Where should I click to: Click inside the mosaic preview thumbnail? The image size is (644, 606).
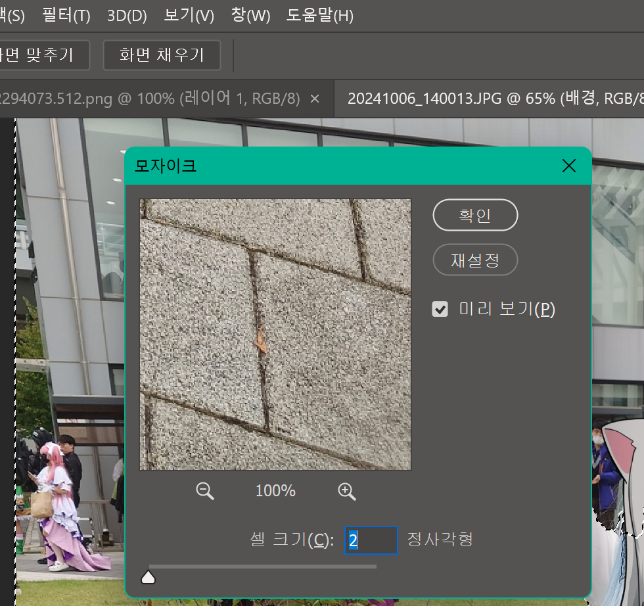[x=275, y=334]
